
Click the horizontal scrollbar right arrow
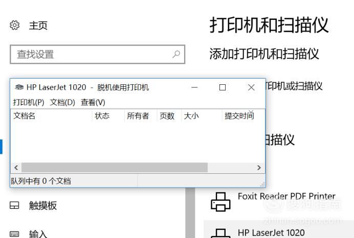(x=259, y=168)
